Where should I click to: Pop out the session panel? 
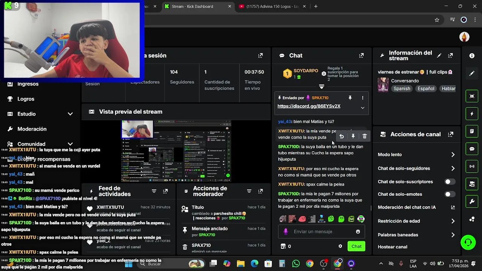[x=260, y=55]
